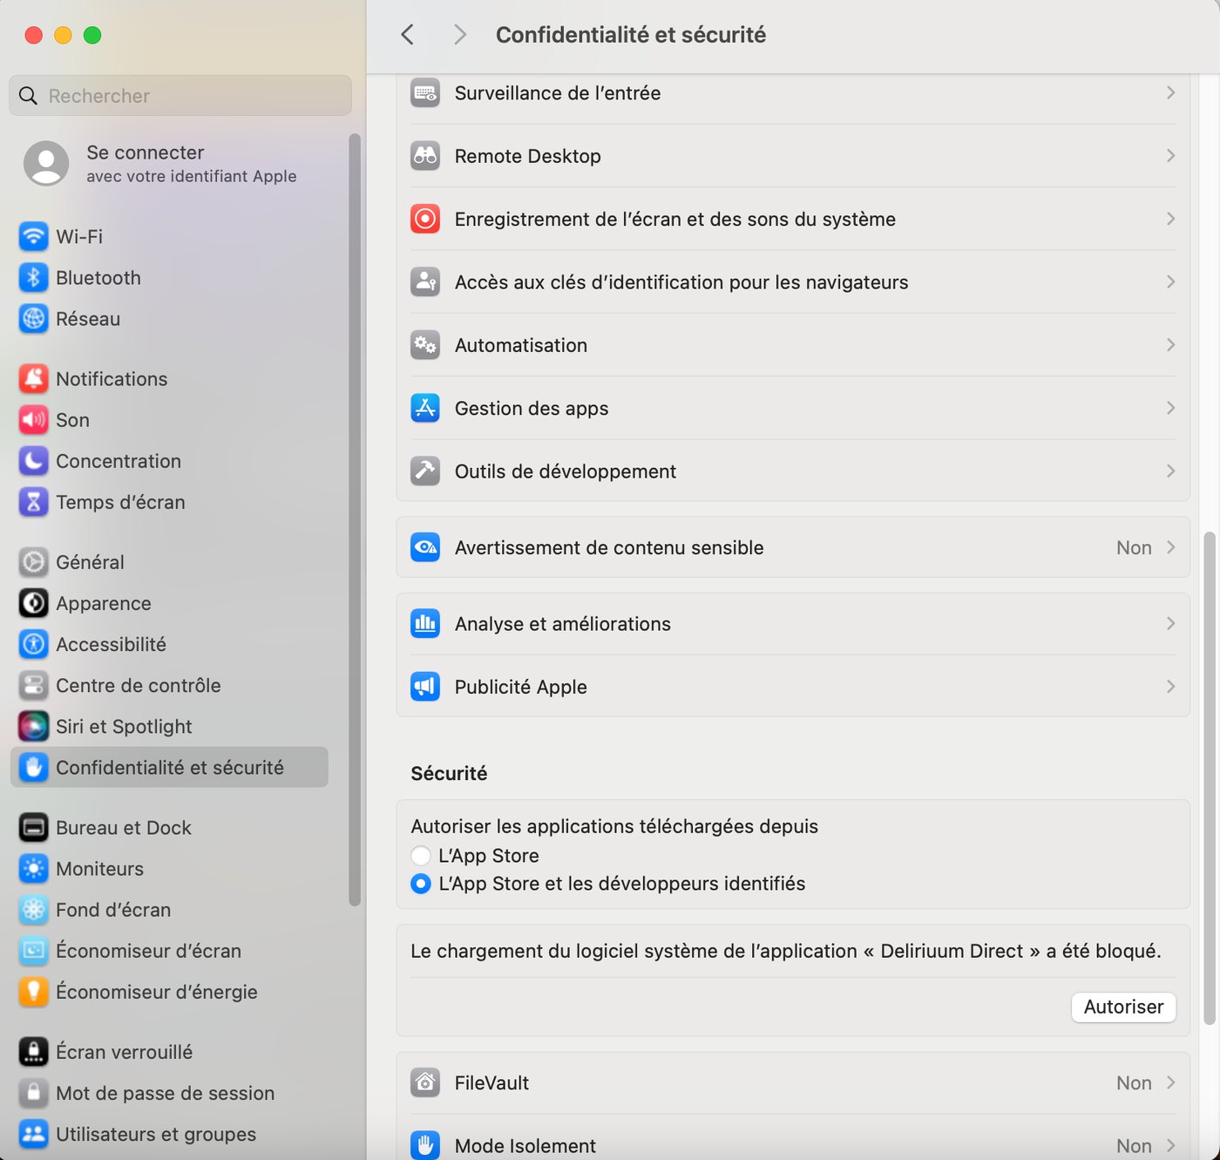This screenshot has height=1160, width=1220.
Task: Open Wi-Fi settings via its sidebar icon
Action: pos(33,236)
